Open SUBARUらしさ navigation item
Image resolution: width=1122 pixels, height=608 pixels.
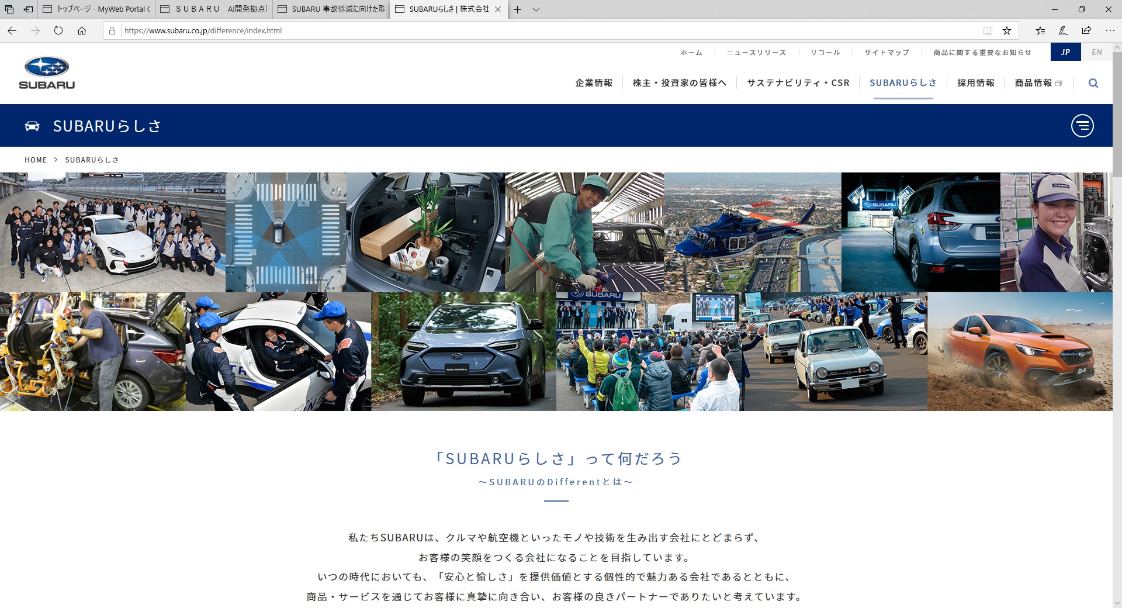pos(903,83)
